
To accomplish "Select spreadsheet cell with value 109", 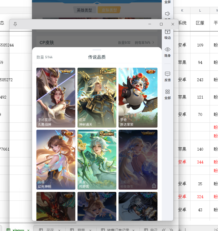I will [200, 45].
